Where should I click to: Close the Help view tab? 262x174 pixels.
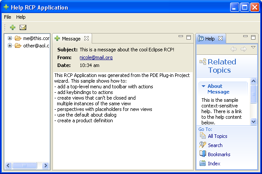coord(221,38)
